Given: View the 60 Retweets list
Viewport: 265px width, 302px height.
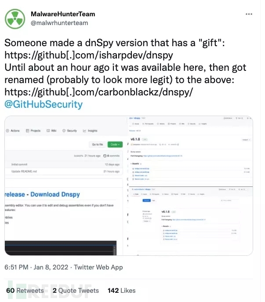Looking at the screenshot, I should click(25, 291).
